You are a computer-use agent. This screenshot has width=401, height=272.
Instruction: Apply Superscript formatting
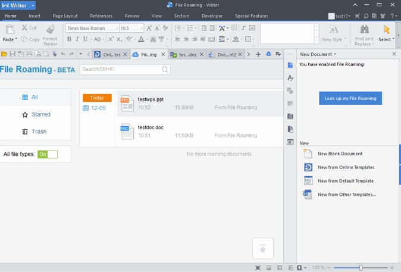[x=111, y=39]
